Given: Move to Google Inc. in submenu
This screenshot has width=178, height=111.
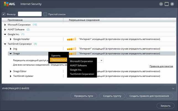Looking at the screenshot, I should 76,70.
